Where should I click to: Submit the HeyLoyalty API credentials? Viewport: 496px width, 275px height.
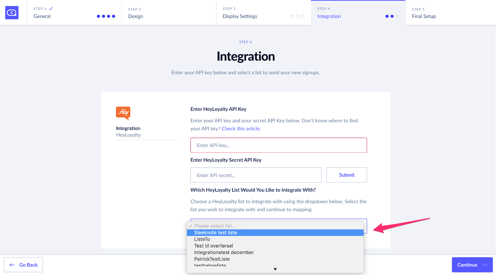347,175
